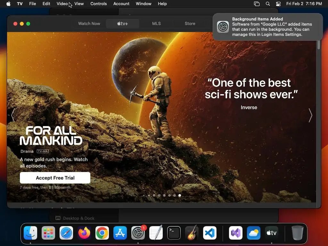The image size is (328, 246).
Task: Show the next featured banner
Action: coord(310,115)
